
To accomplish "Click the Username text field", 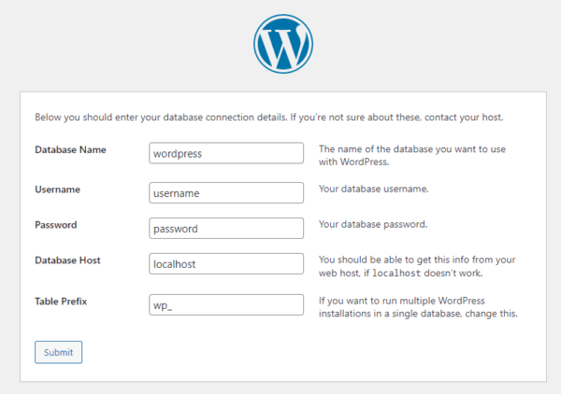I will [x=226, y=192].
